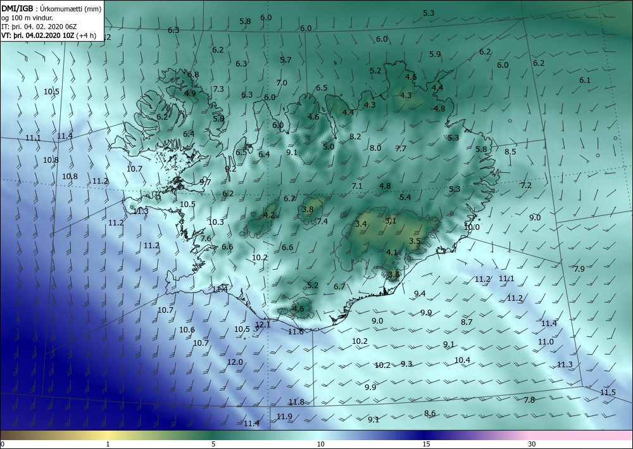Viewport: 633px width, 449px height.
Task: Click the color scale label '0'
Action: (3, 444)
